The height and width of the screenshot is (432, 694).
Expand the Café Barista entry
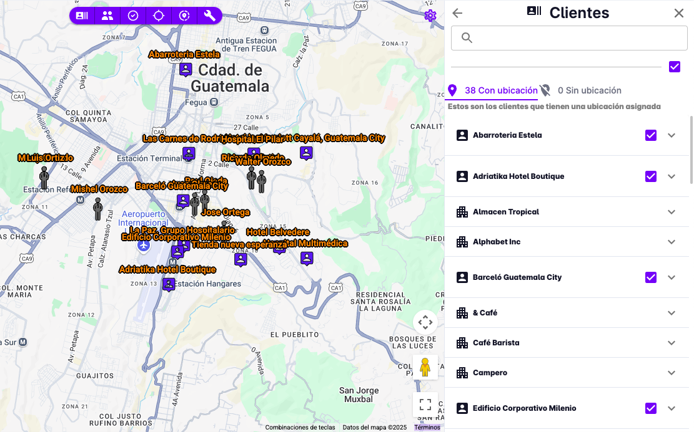click(x=672, y=343)
